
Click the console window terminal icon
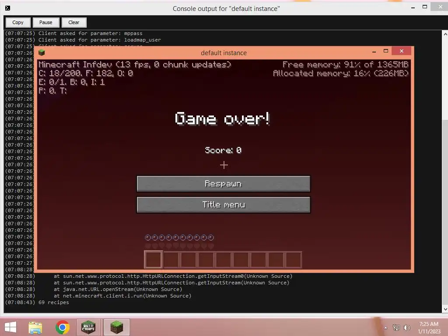pyautogui.click(x=8, y=8)
